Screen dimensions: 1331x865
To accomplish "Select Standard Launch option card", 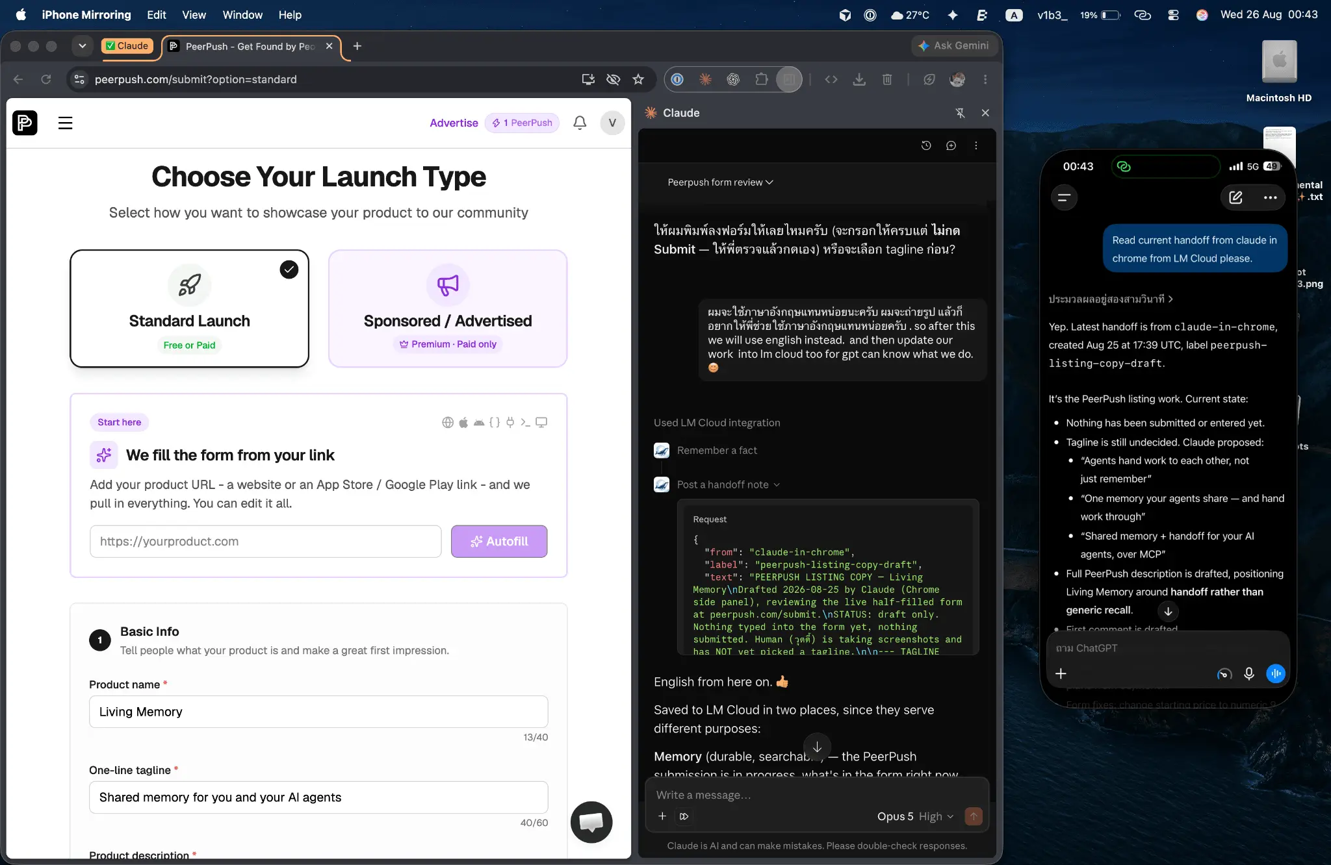I will [x=189, y=308].
